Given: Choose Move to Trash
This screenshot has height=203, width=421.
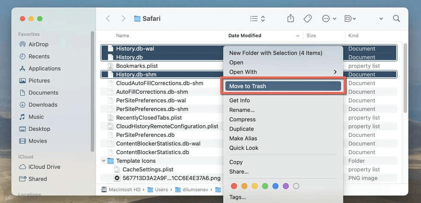Looking at the screenshot, I should pos(283,86).
